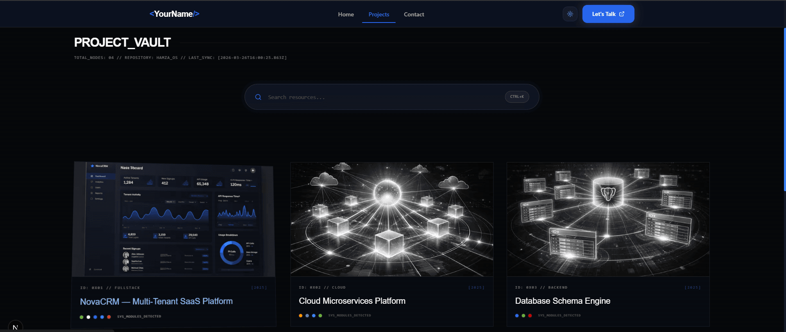The height and width of the screenshot is (332, 786).
Task: Click the YourName logo
Action: pos(174,14)
